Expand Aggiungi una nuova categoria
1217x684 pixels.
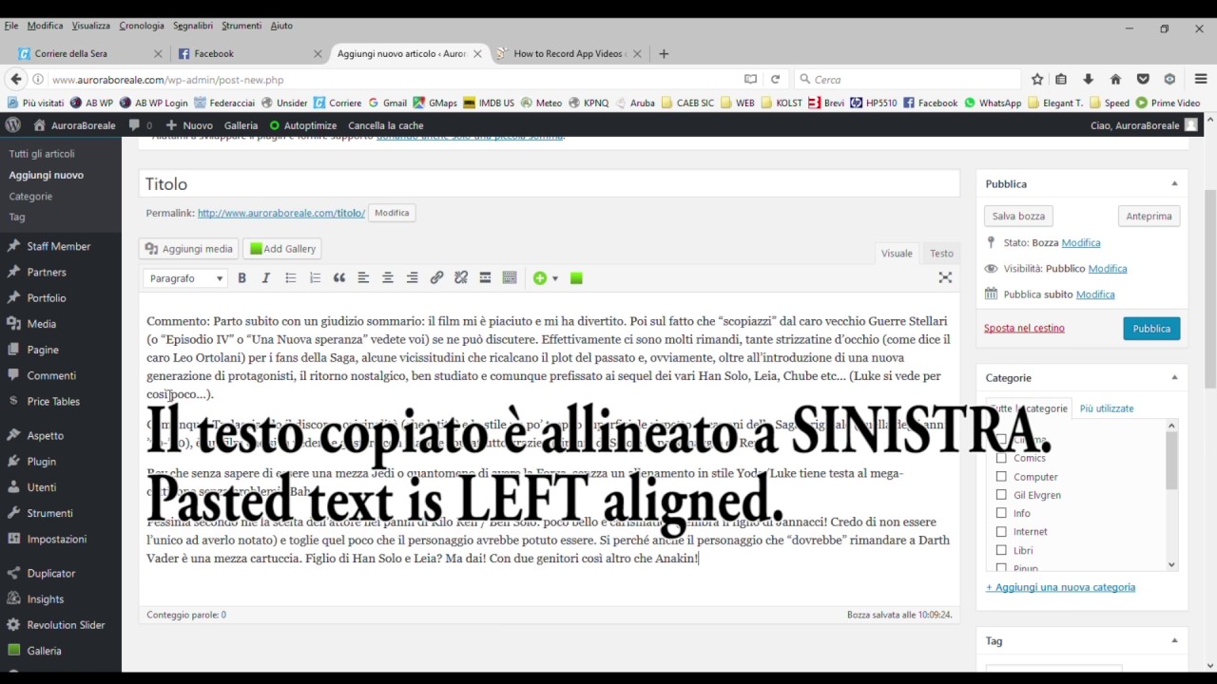pos(1060,587)
